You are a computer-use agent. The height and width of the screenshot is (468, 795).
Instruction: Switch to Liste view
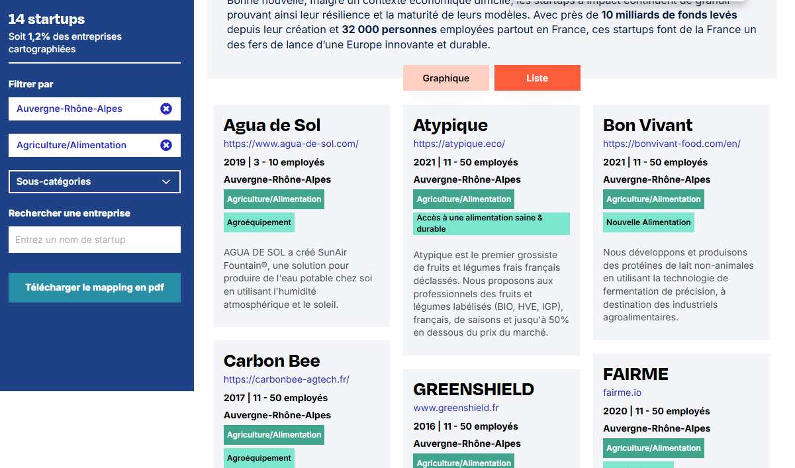point(537,78)
